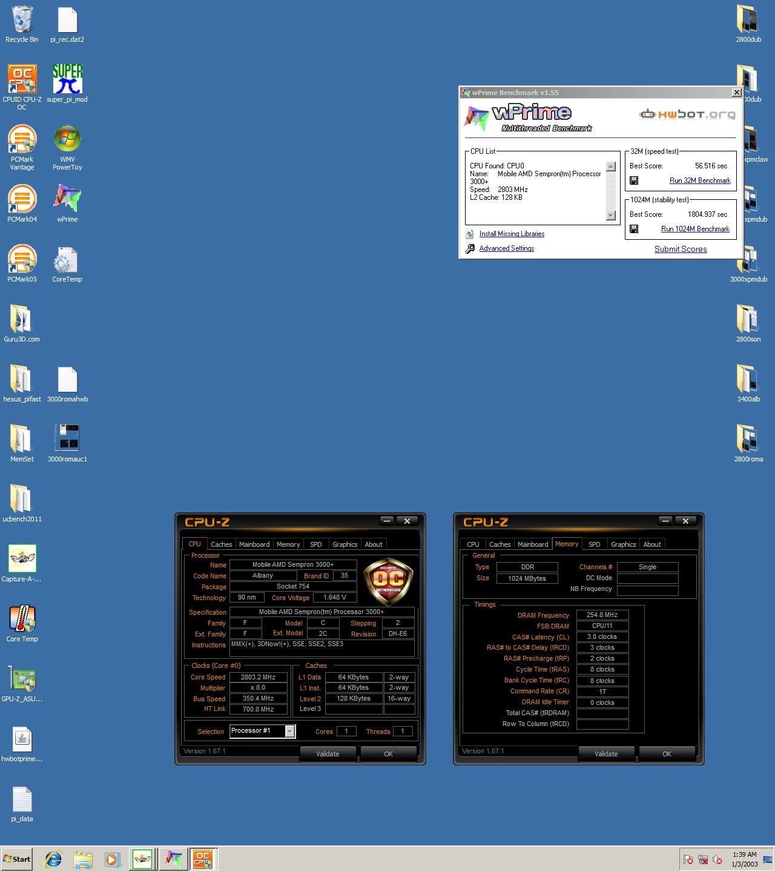This screenshot has height=872, width=775.
Task: Open GPU-Z_ASU... desktop icon
Action: pos(22,683)
